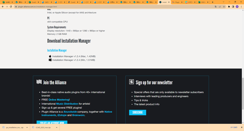Click the Join the Alliance bars icon
Viewport: 244px width, 131px height.
(39, 82)
